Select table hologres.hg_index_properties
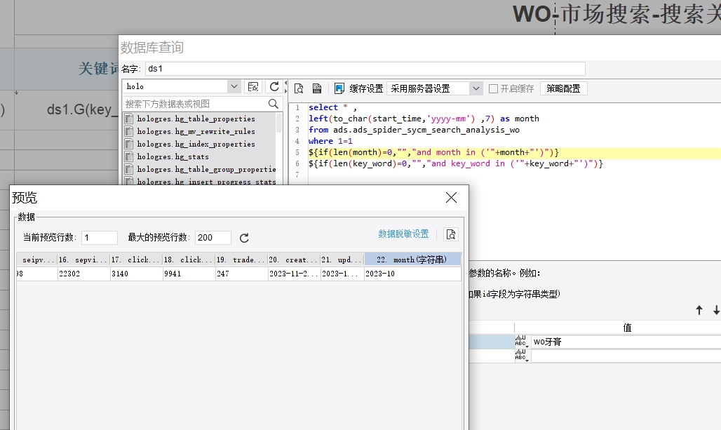Image resolution: width=721 pixels, height=430 pixels. pos(196,144)
